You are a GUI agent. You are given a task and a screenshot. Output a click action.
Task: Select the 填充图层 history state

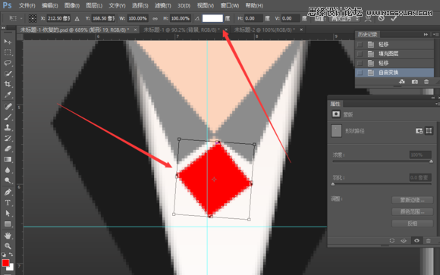coord(394,54)
